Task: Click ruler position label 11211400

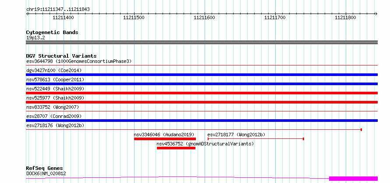Action: [x=63, y=17]
